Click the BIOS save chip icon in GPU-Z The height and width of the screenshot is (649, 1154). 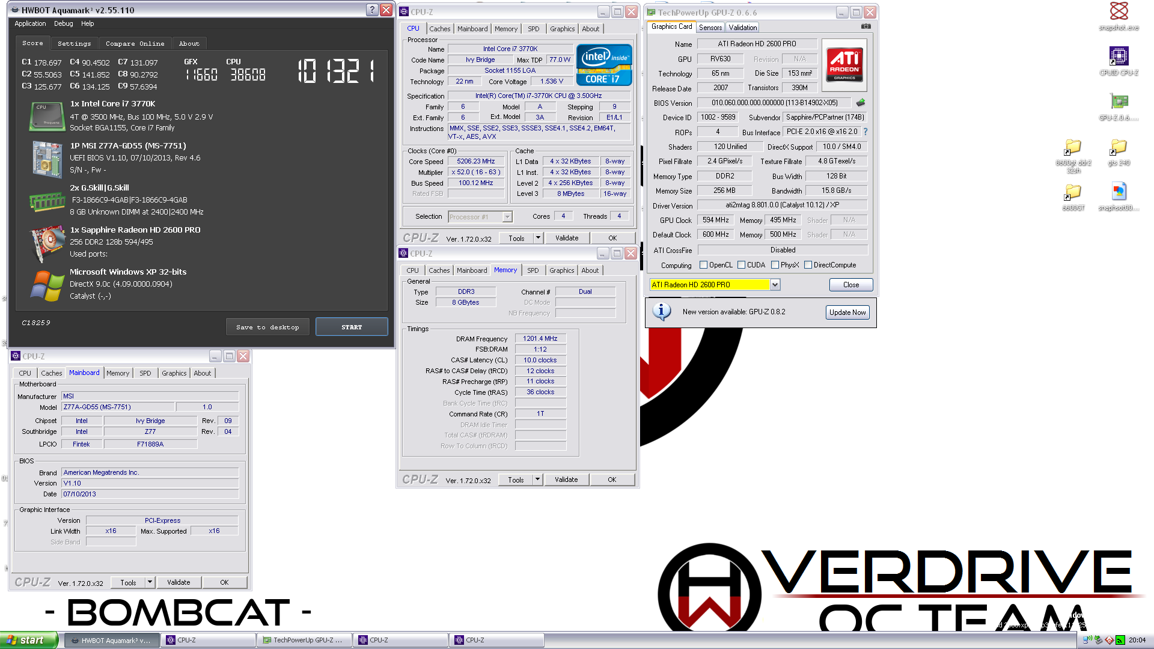861,103
